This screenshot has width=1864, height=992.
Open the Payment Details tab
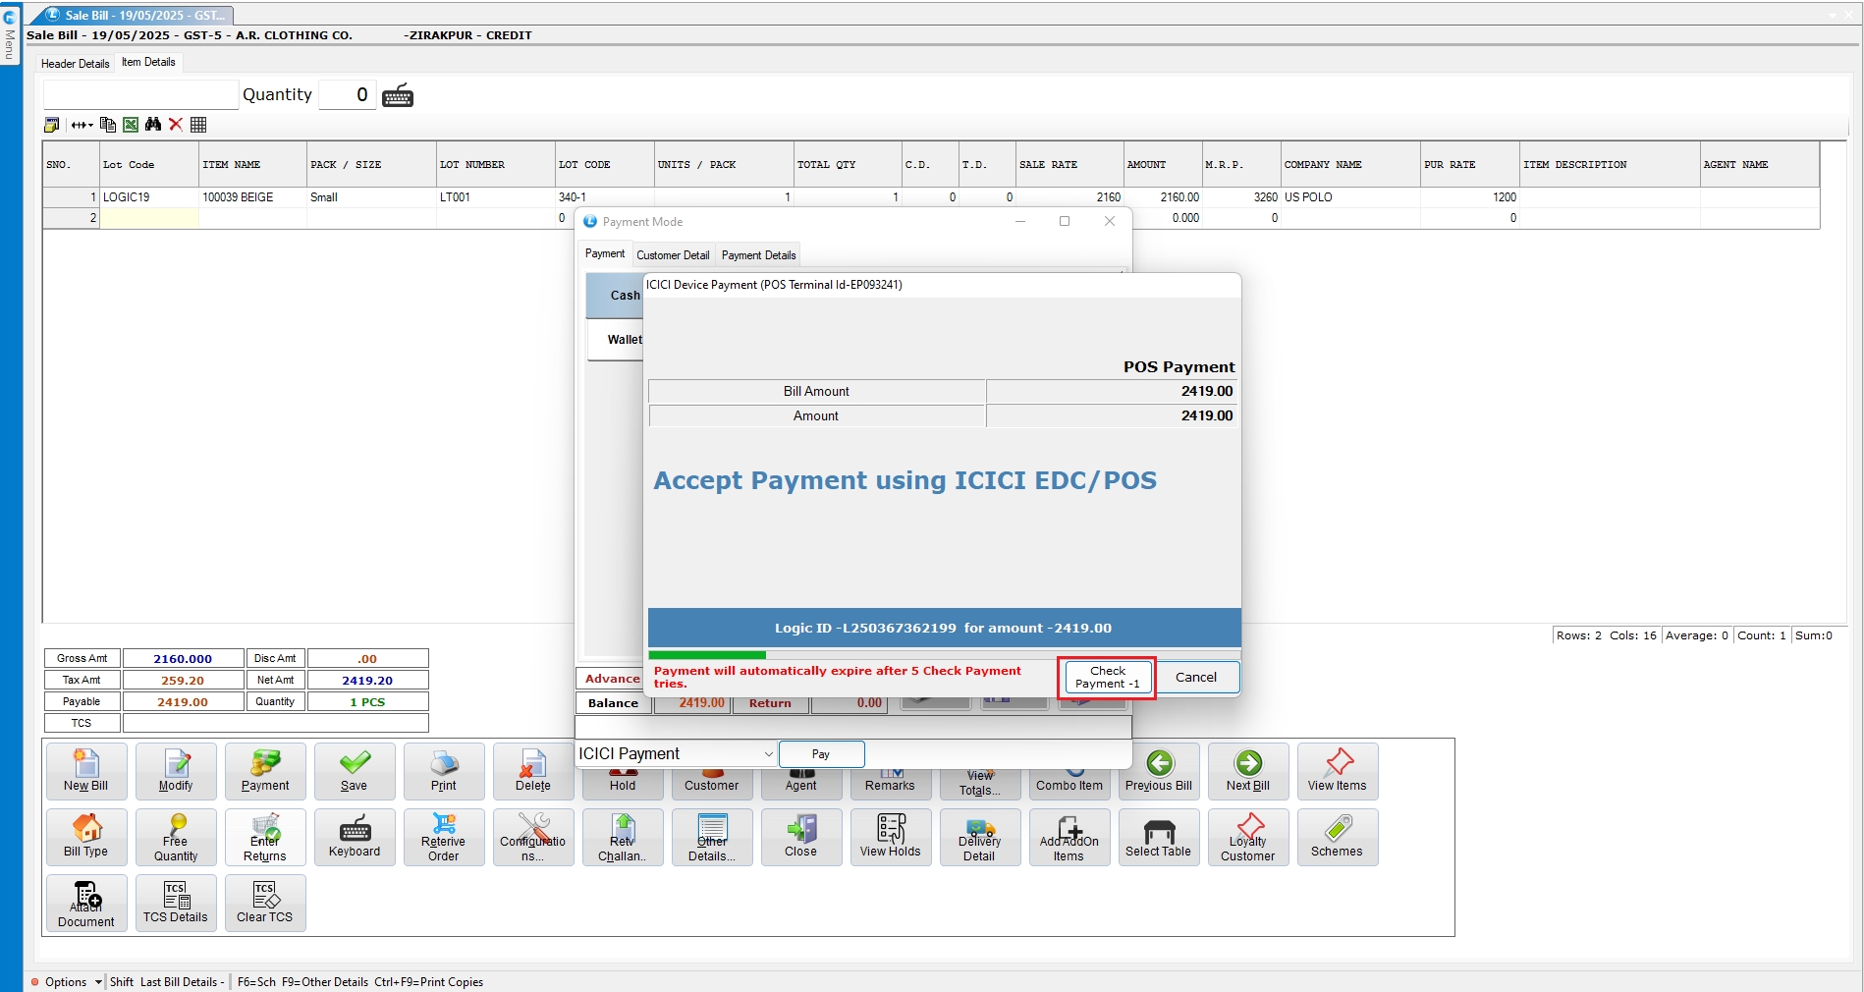point(758,255)
